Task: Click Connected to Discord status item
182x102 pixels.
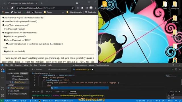Action: point(64,101)
